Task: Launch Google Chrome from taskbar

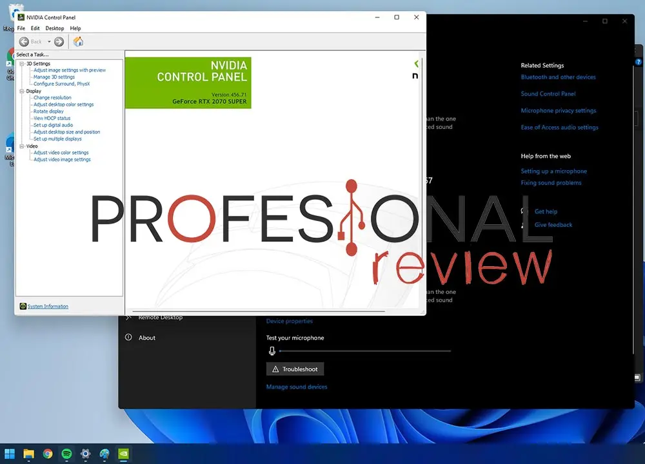Action: (48, 454)
